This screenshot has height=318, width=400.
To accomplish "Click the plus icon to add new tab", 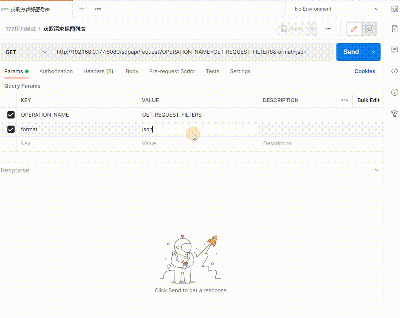I will [x=82, y=9].
